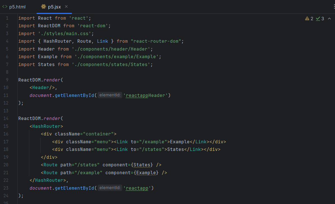Click line number 14 in the gutter
Image resolution: width=335 pixels, height=204 pixels.
click(6, 118)
